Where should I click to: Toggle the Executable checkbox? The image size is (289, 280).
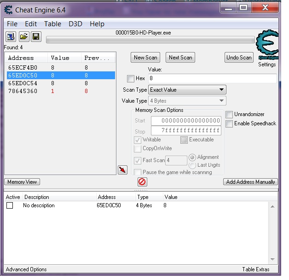(184, 140)
